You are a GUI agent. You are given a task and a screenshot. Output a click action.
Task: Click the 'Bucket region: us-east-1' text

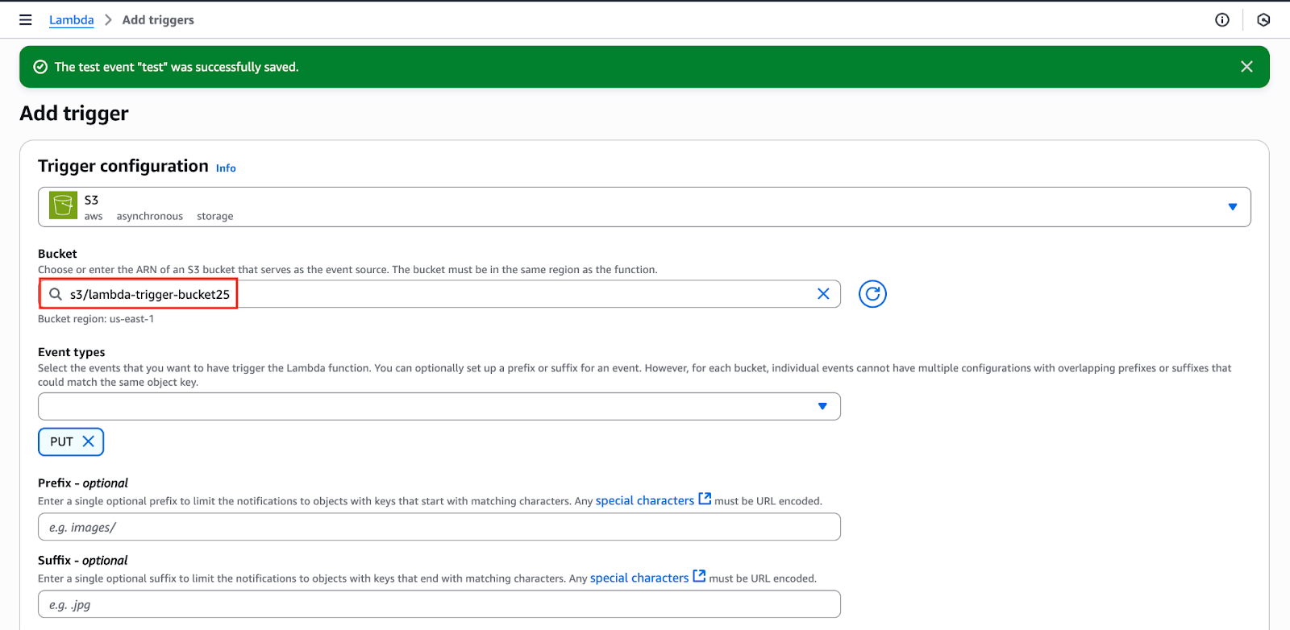[x=96, y=319]
